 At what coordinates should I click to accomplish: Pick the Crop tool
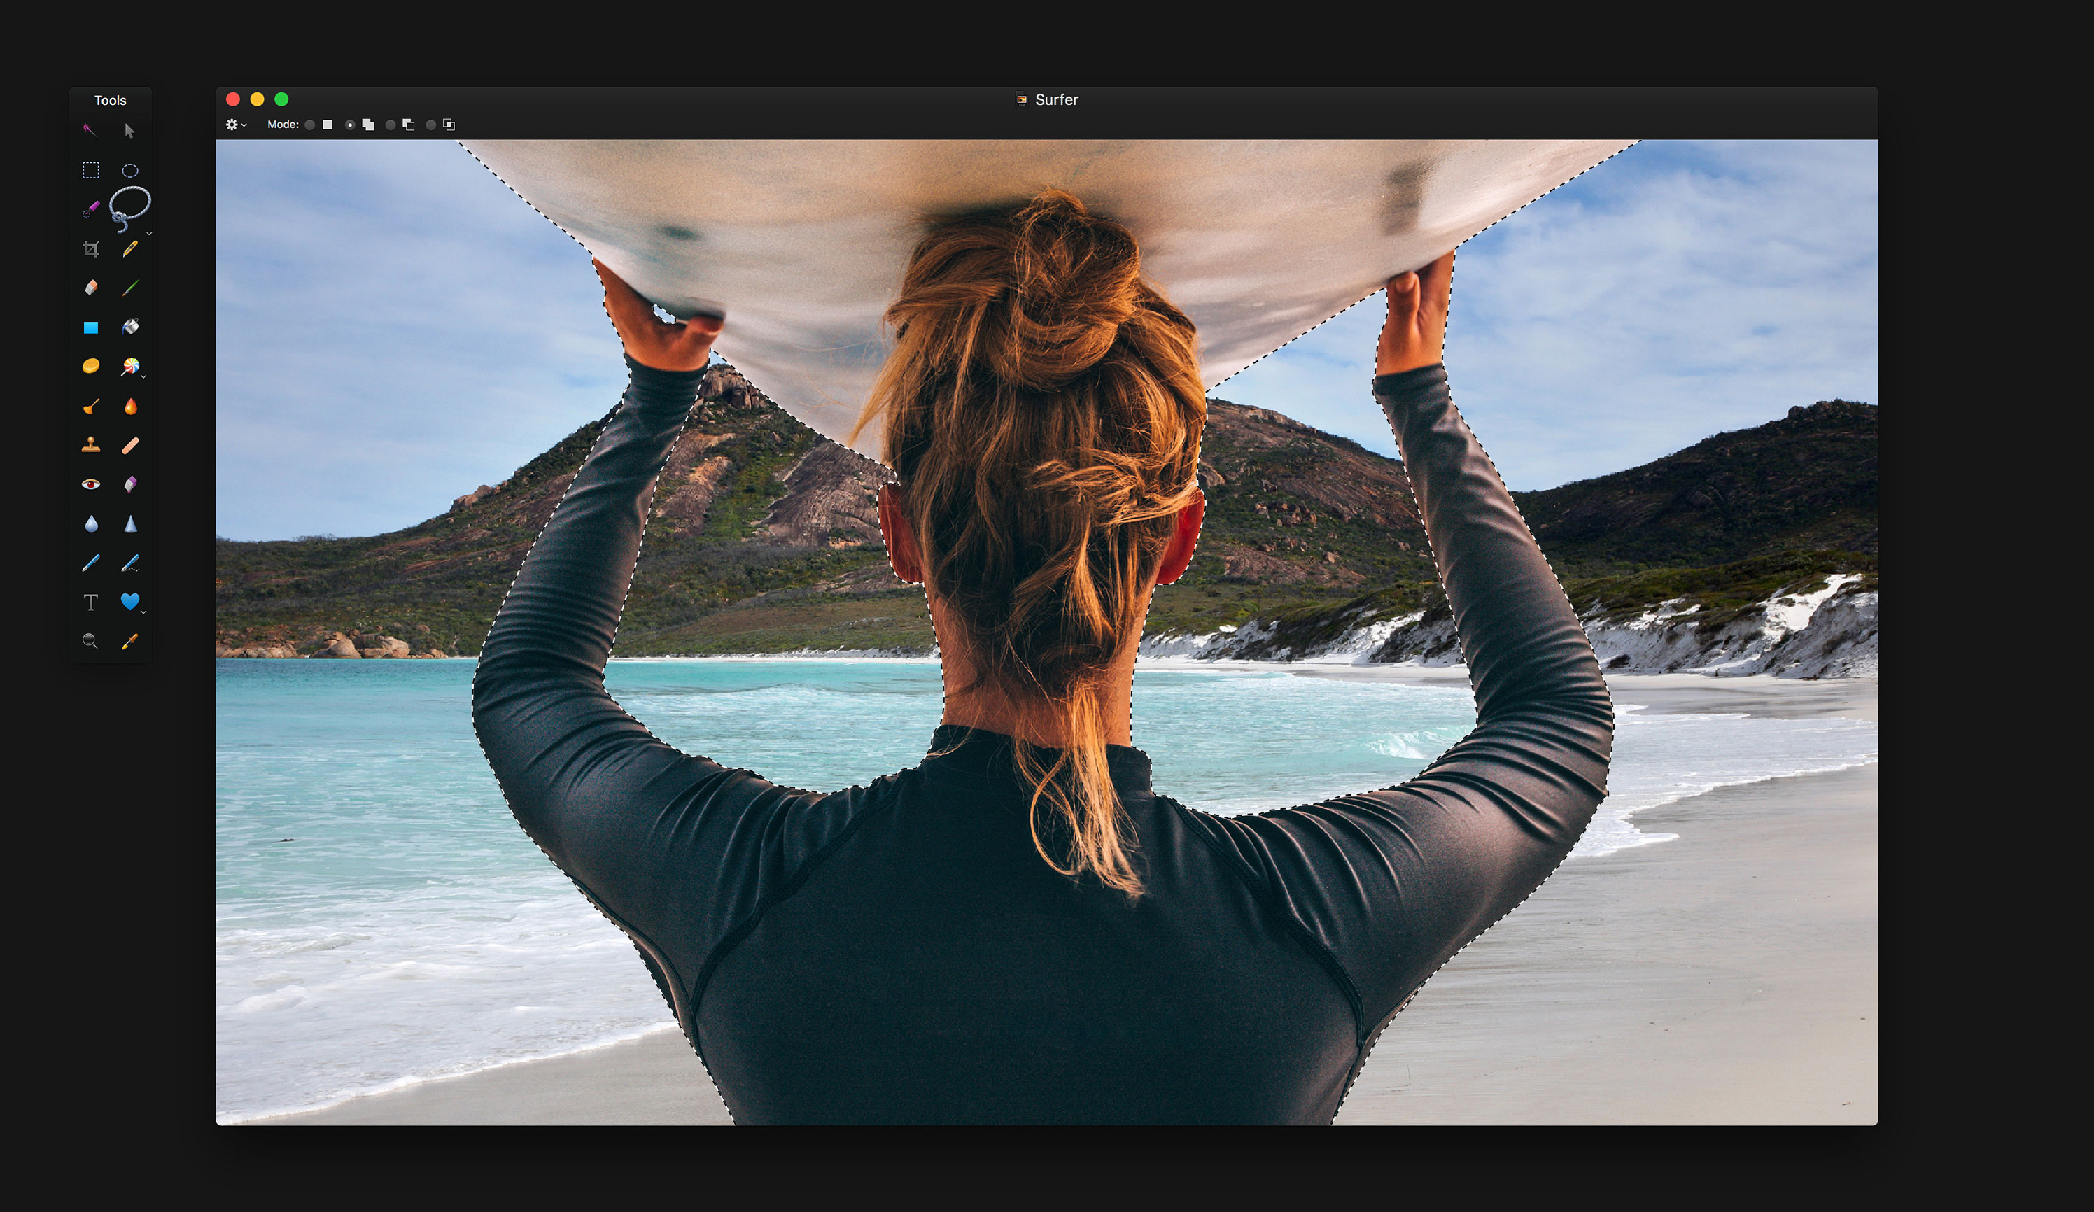pyautogui.click(x=92, y=248)
